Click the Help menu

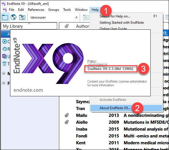pos(95,10)
